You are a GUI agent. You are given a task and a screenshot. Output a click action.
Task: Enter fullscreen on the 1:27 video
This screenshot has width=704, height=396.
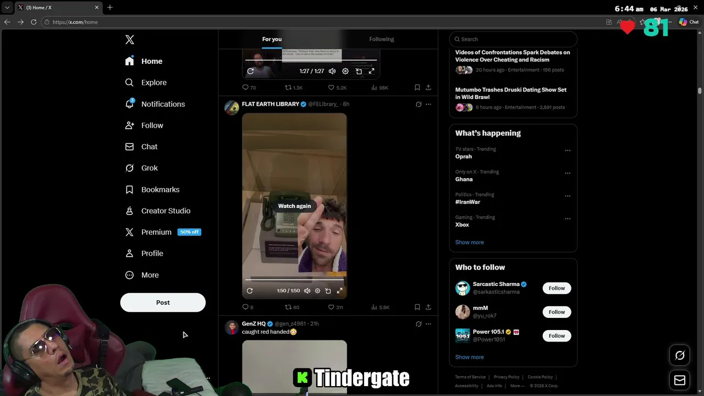(372, 71)
